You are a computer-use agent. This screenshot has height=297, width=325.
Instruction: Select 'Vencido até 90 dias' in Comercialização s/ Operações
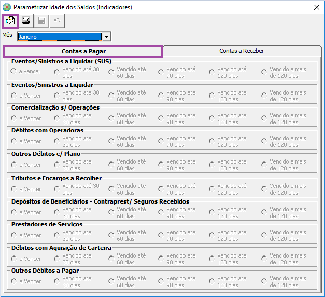point(161,119)
